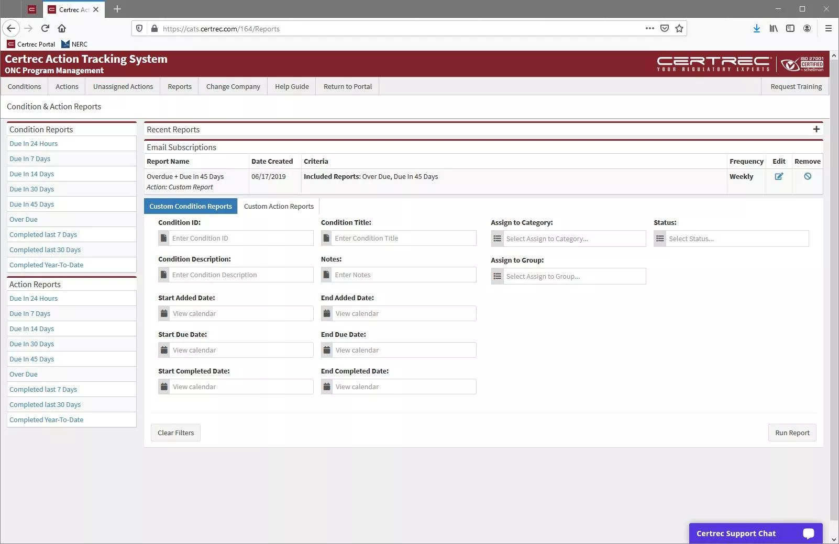
Task: Edit the Overdue + Due in 45 Days subscription
Action: tap(779, 176)
